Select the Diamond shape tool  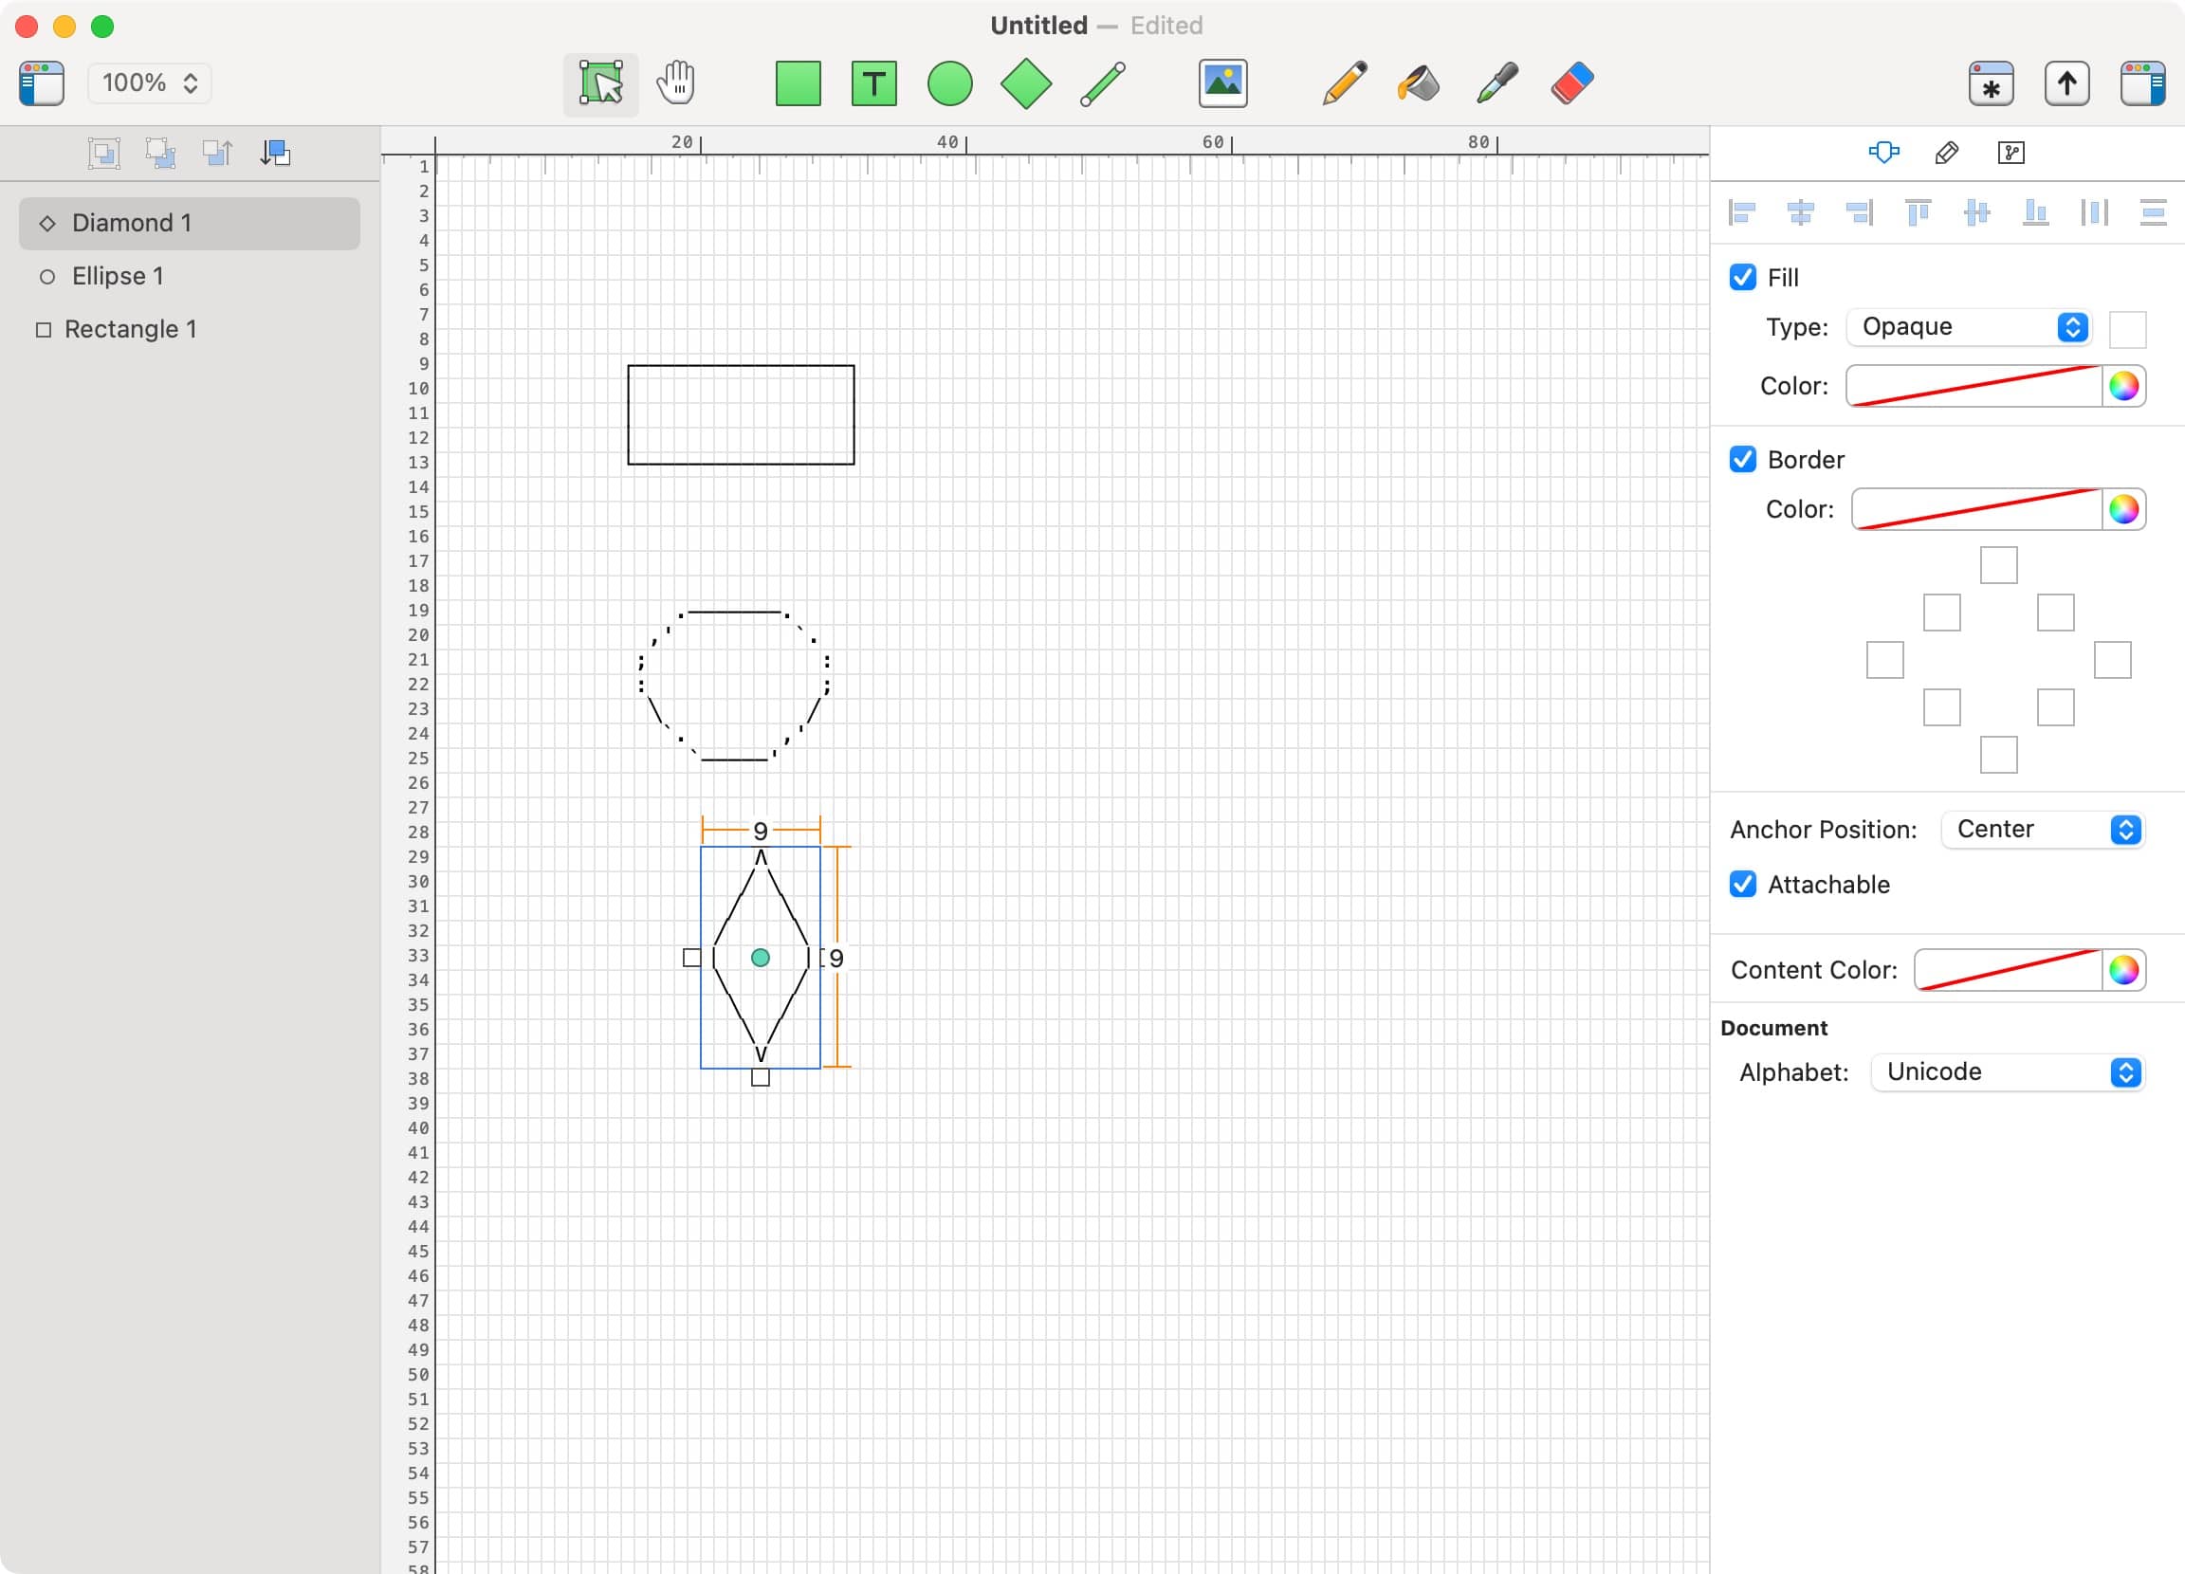1025,83
